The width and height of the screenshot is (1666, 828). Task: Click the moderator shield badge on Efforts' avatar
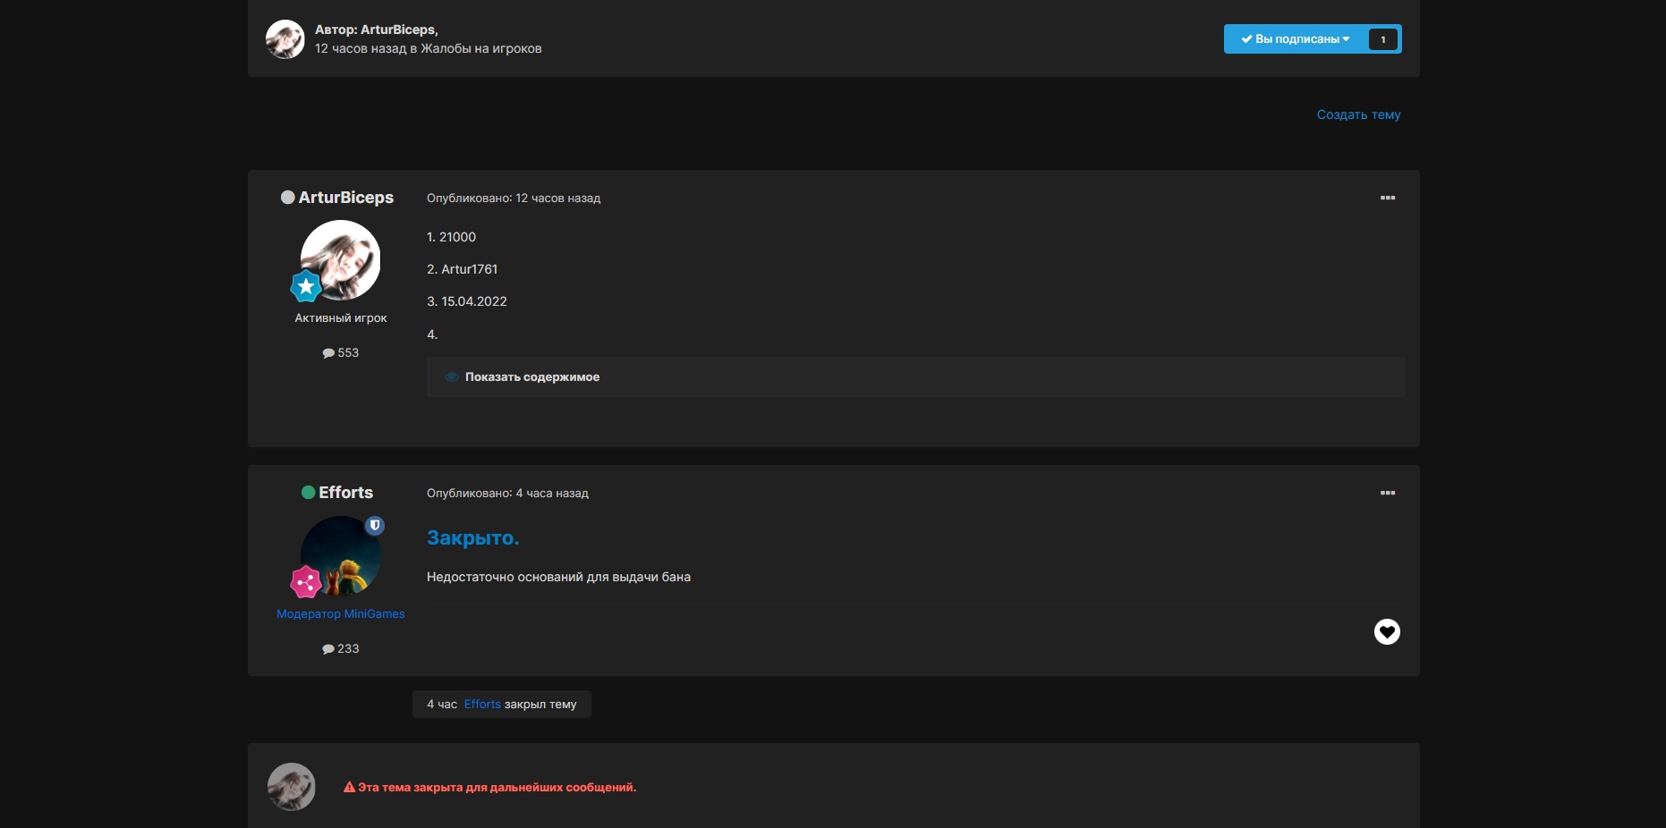[x=375, y=526]
